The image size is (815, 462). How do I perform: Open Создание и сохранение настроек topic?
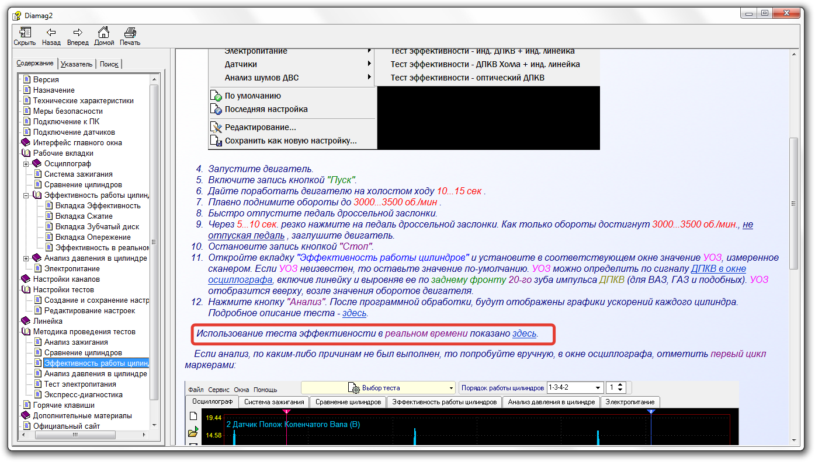tap(96, 300)
